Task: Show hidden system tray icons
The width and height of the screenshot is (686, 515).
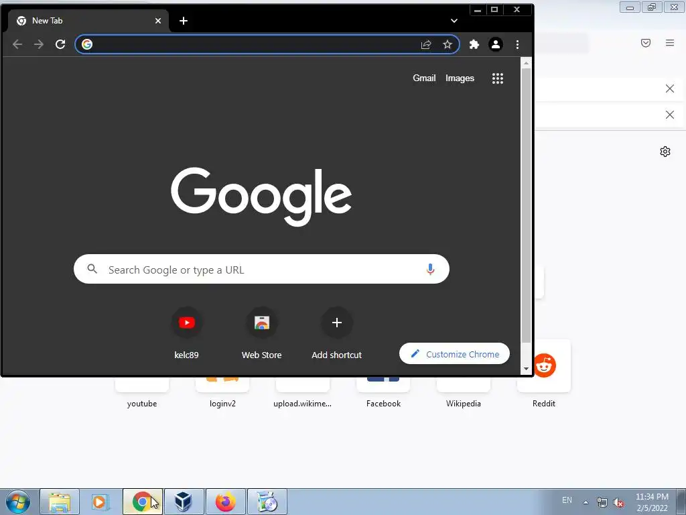Action: coord(586,502)
